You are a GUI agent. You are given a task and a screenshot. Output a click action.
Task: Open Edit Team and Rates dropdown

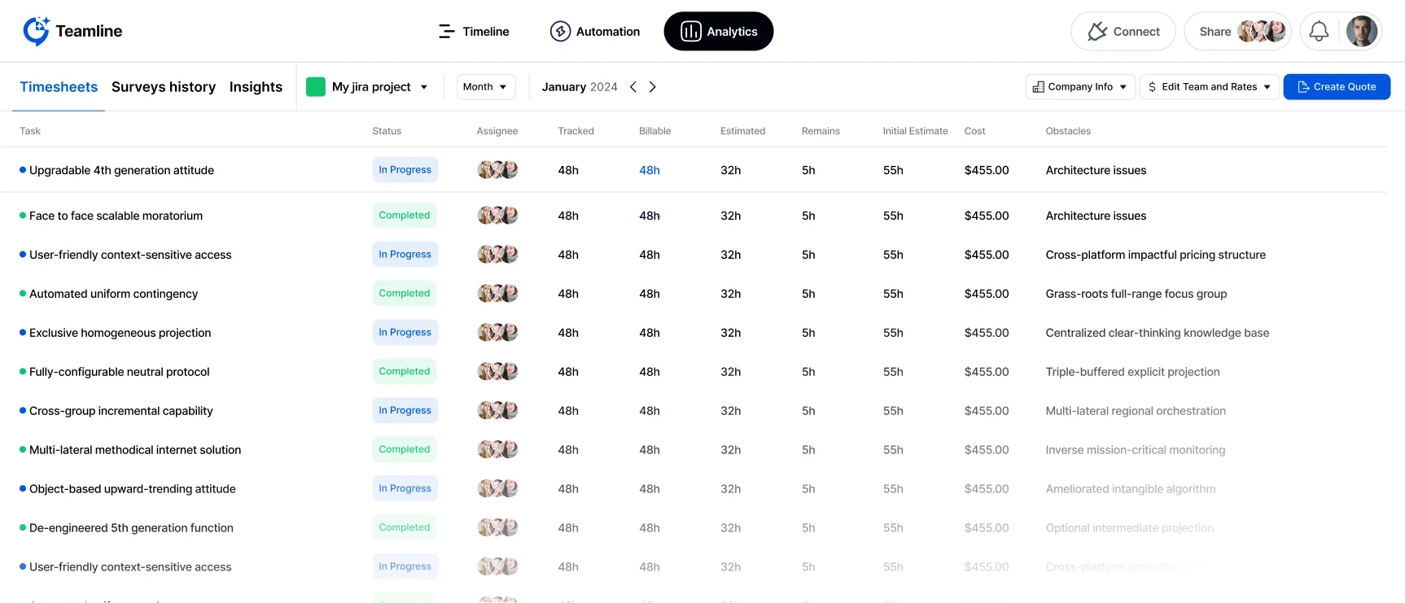1209,87
